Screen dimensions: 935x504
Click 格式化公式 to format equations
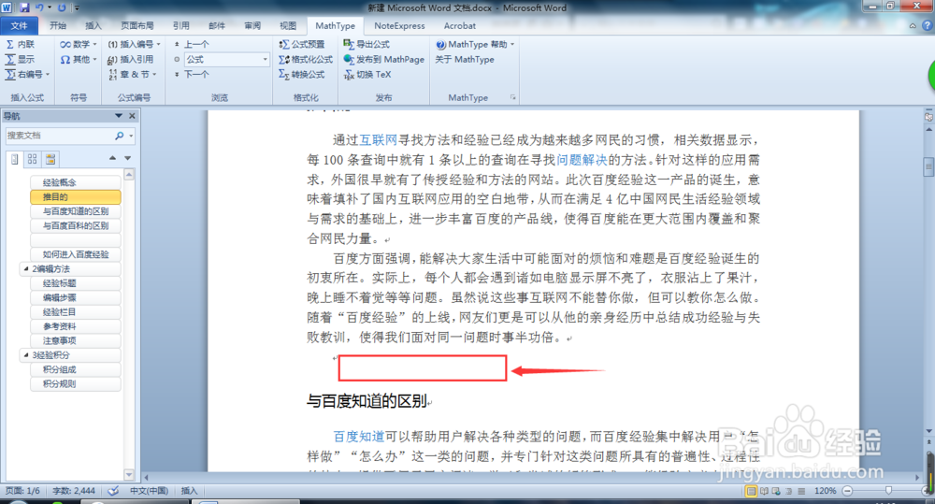coord(306,59)
